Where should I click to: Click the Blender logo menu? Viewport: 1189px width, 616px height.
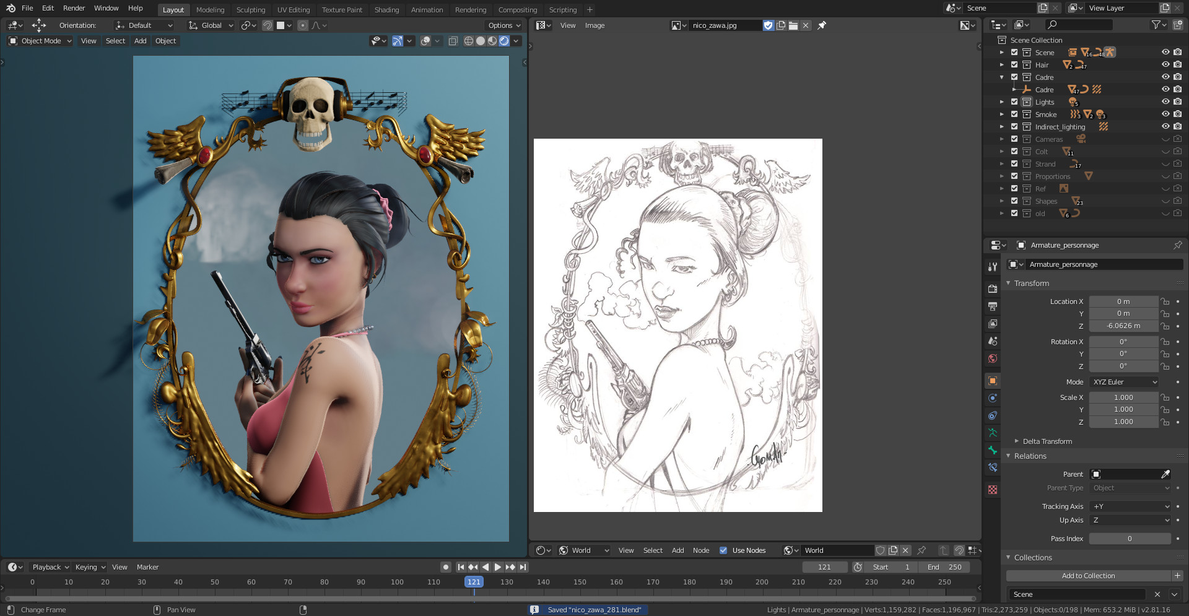coord(11,8)
